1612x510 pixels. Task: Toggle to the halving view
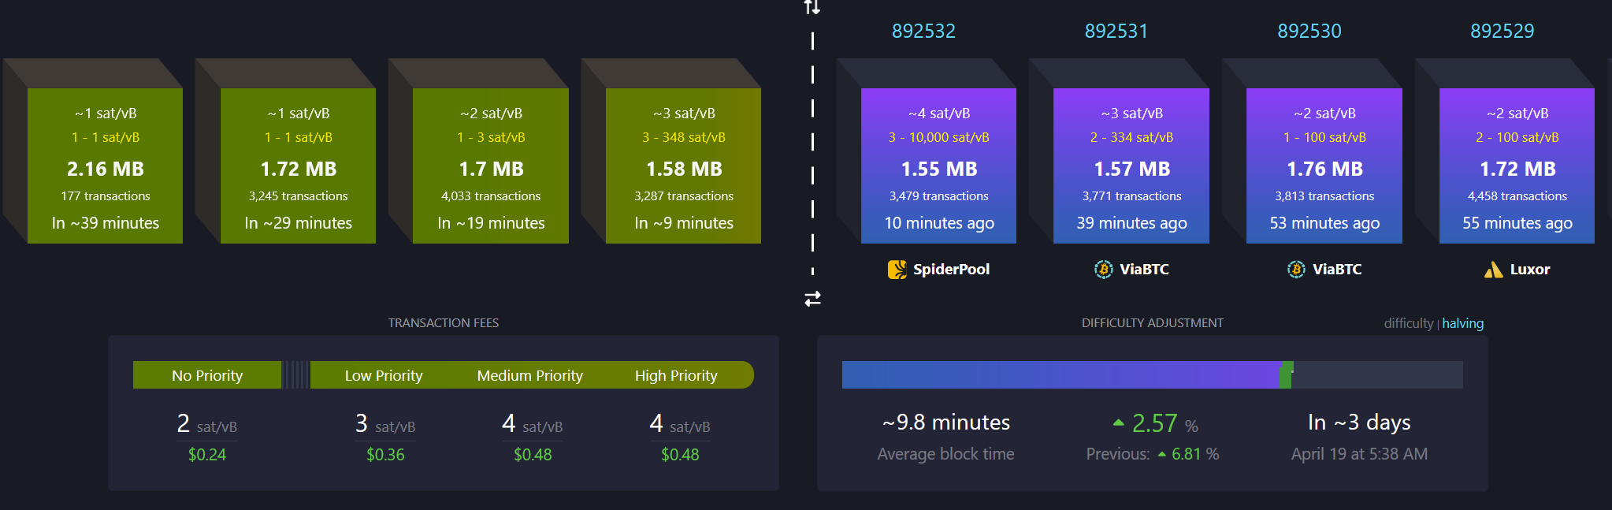1462,323
